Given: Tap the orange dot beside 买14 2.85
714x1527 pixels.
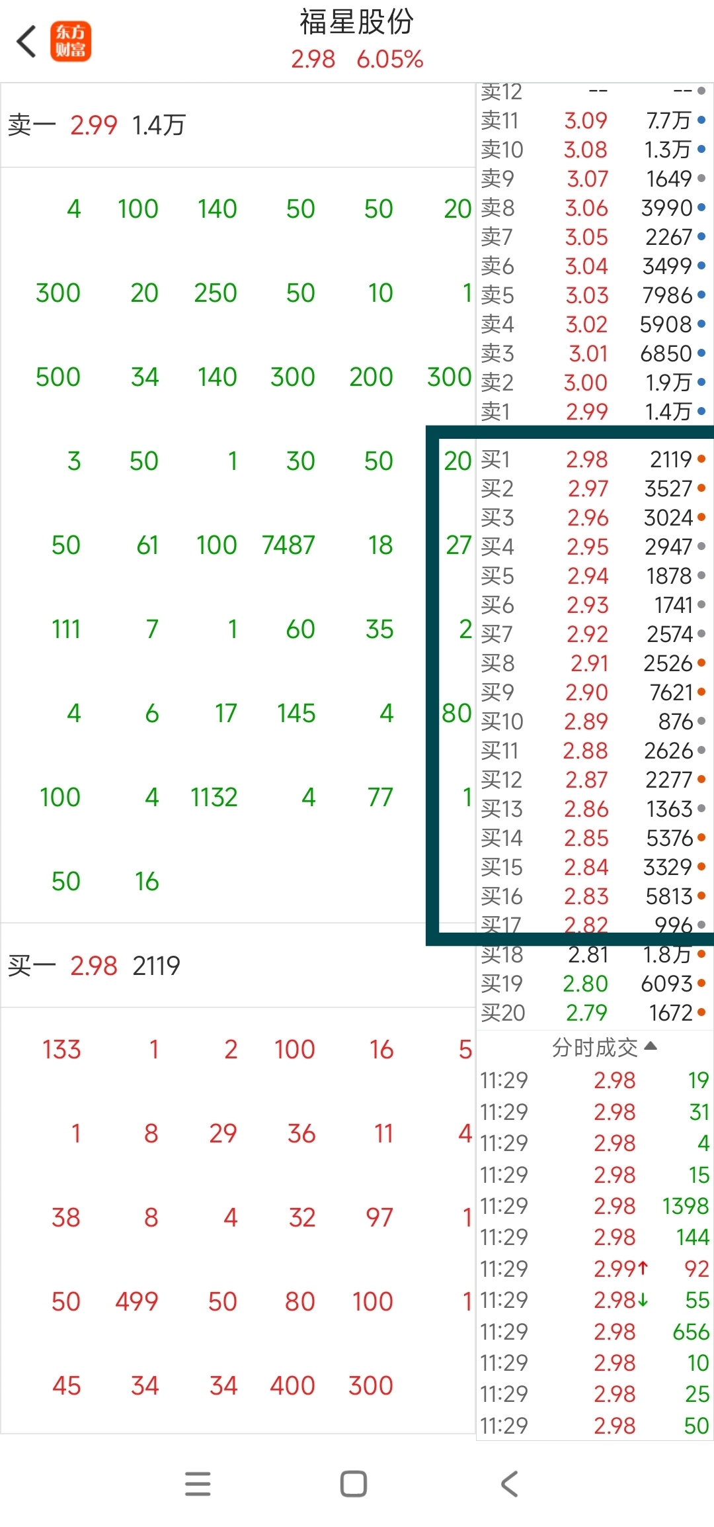Looking at the screenshot, I should coord(701,837).
